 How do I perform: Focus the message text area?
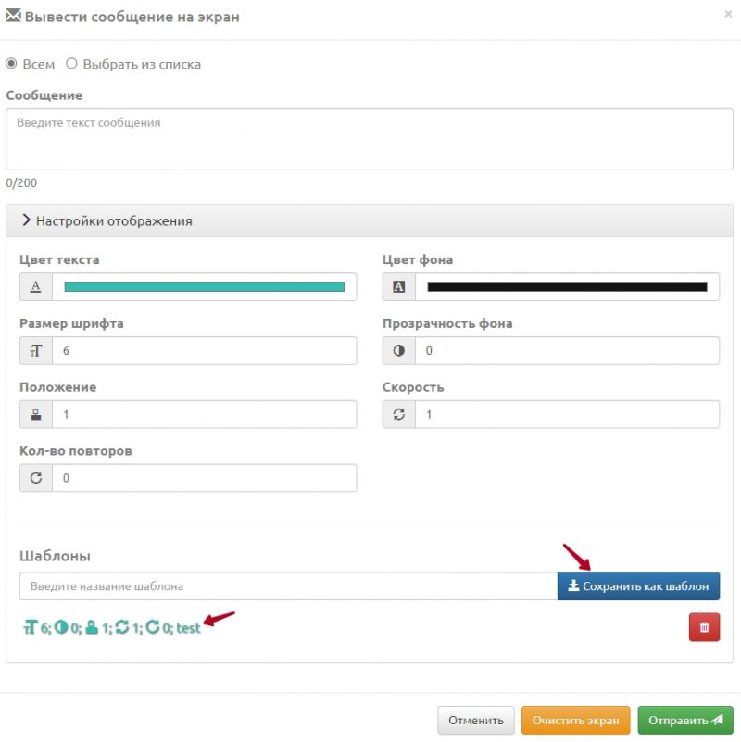pos(370,139)
